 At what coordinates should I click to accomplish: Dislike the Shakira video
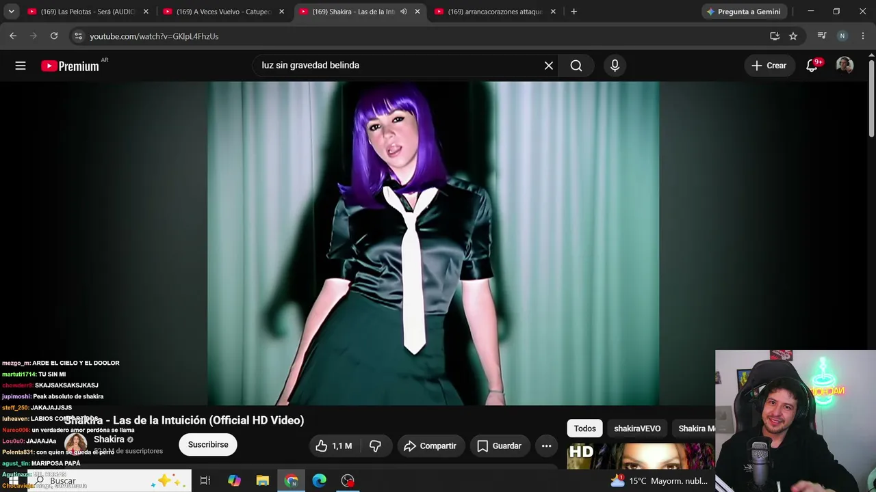[375, 446]
